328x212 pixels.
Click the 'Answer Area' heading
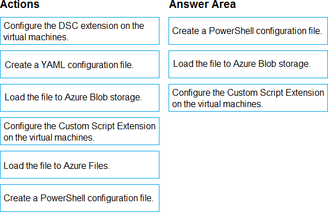click(x=202, y=4)
